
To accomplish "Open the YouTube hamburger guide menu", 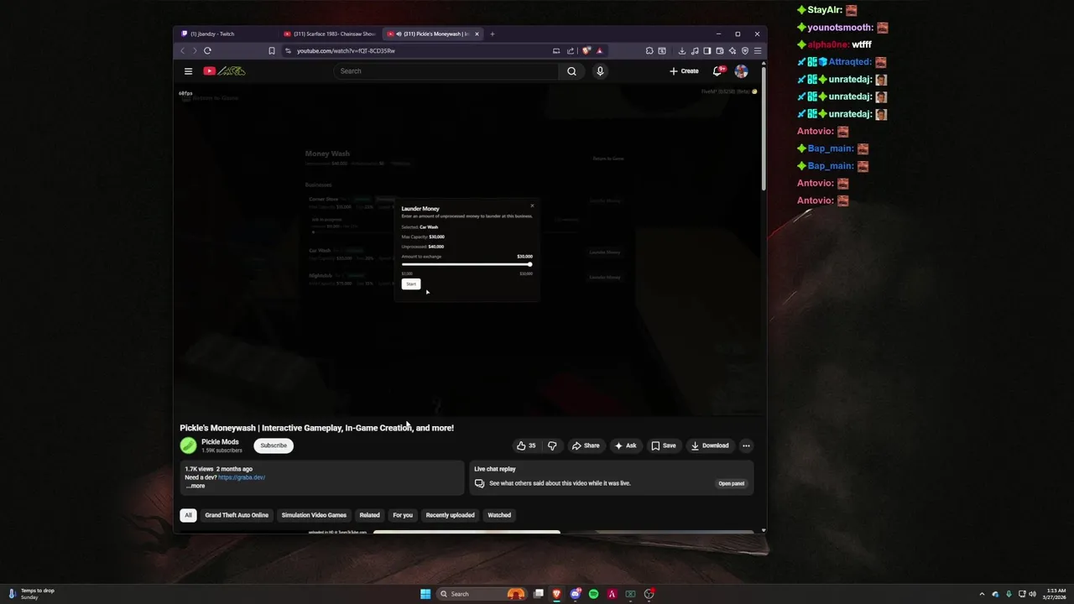I will pyautogui.click(x=188, y=71).
